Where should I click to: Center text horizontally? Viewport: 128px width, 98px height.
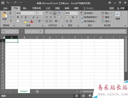point(51,17)
